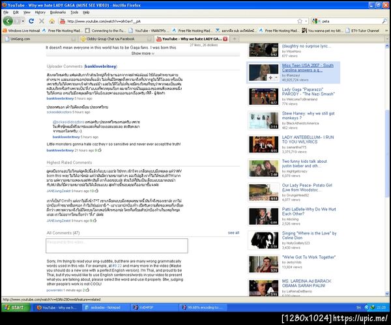Click the page vertical scrollbar thumb
This screenshot has height=325, width=391.
click(x=387, y=153)
